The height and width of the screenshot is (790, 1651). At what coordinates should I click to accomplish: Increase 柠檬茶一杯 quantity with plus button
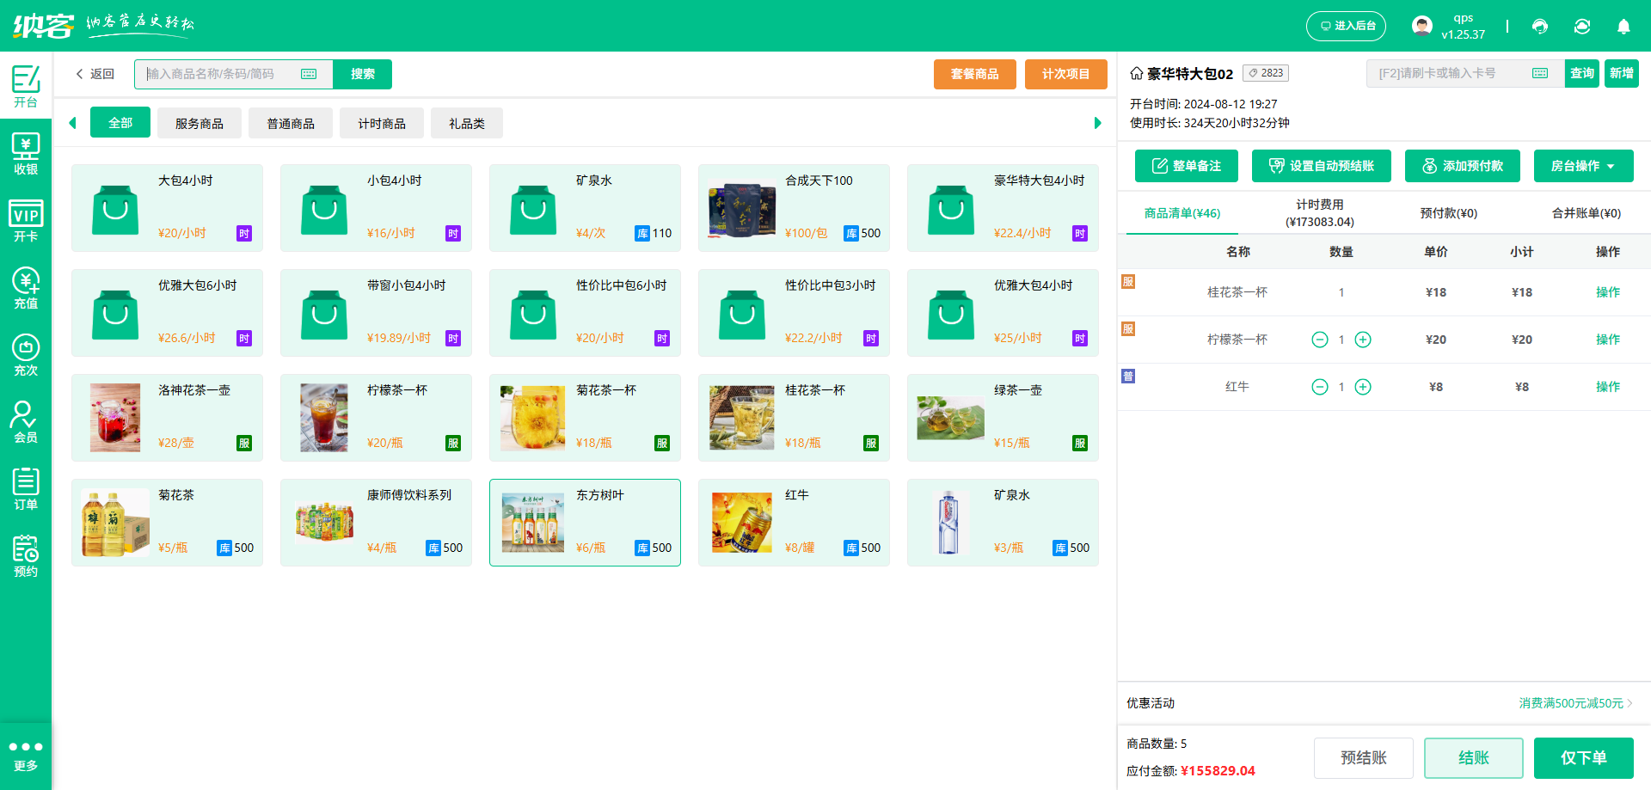[x=1363, y=340]
